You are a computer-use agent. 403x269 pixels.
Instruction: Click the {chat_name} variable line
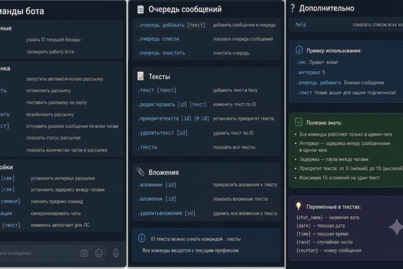tap(327, 217)
